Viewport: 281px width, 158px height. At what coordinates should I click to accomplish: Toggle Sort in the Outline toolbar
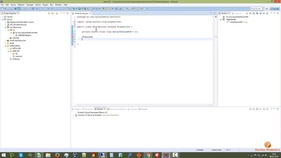pyautogui.click(x=254, y=14)
